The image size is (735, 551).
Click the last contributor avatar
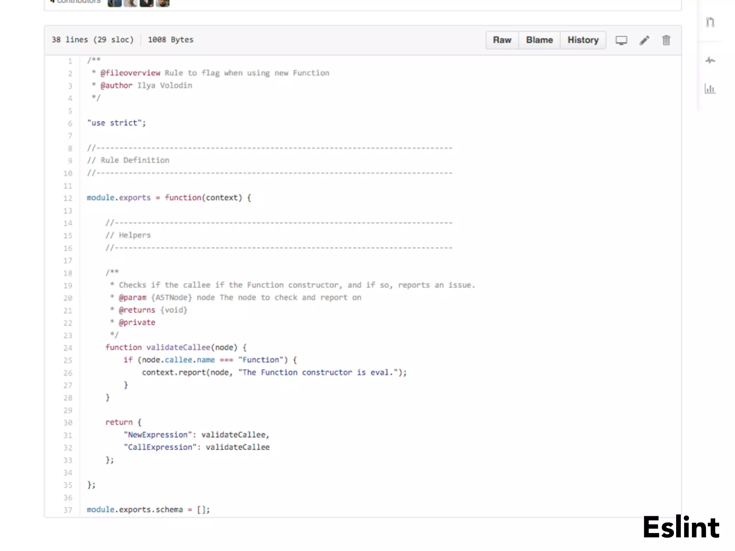point(163,3)
